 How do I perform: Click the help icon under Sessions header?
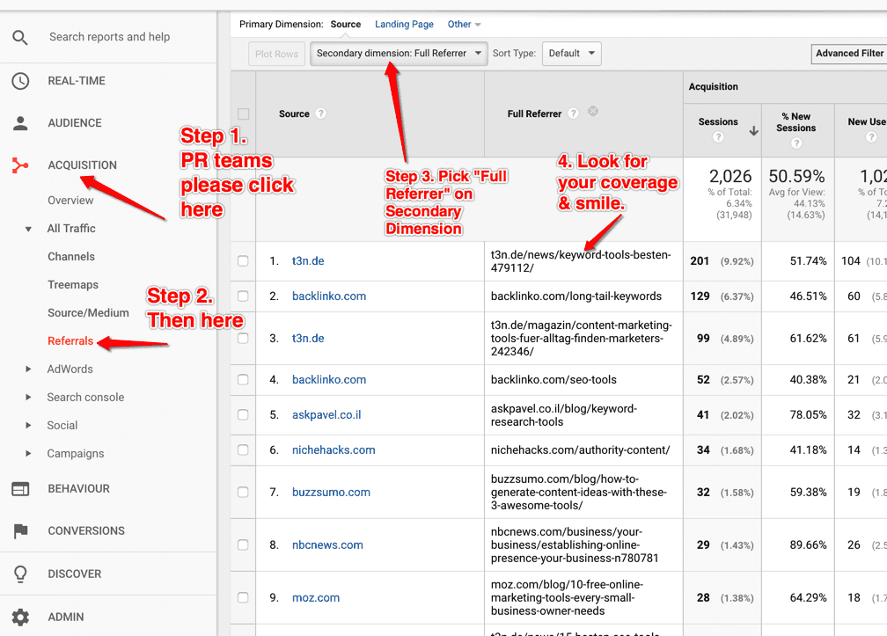tap(718, 137)
